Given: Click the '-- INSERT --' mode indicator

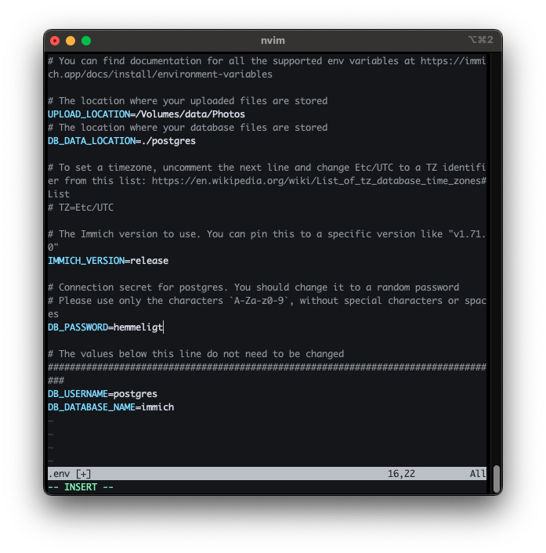Looking at the screenshot, I should coord(81,487).
